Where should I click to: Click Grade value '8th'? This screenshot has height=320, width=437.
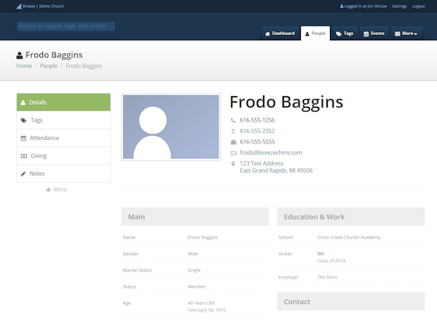coord(320,254)
